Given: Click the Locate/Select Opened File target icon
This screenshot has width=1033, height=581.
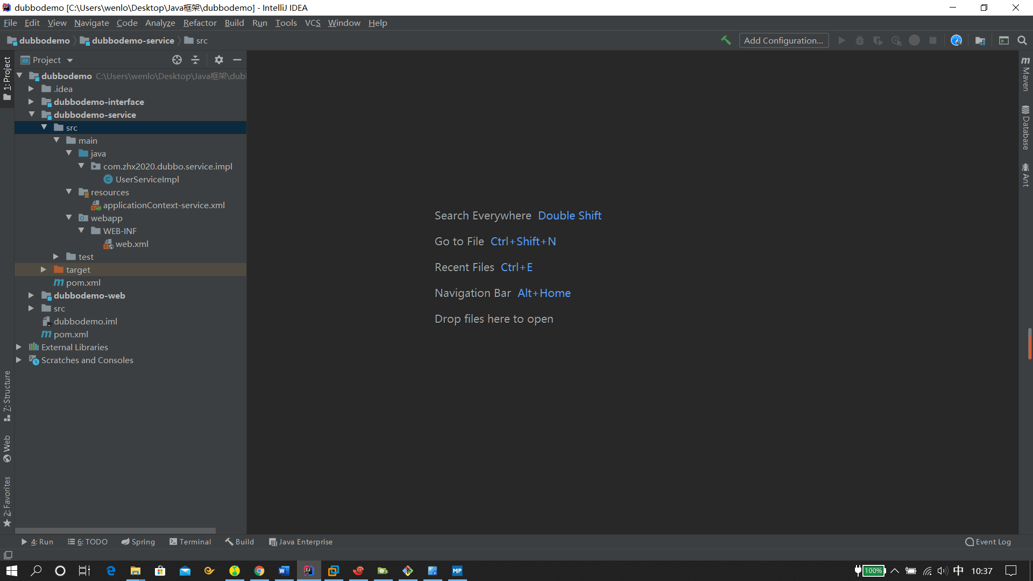Looking at the screenshot, I should (x=177, y=60).
